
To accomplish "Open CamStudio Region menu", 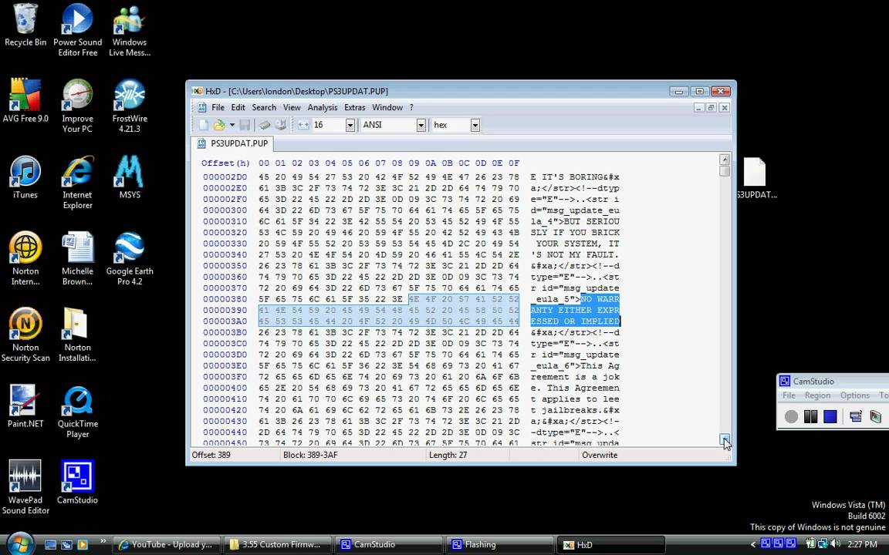I will [817, 395].
